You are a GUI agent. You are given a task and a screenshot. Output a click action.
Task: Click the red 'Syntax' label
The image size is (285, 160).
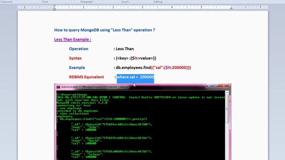75,58
